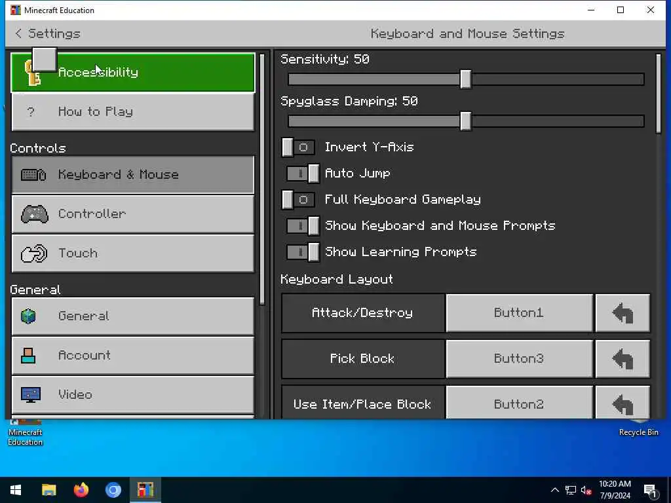
Task: Go back using the Settings arrow
Action: point(18,33)
